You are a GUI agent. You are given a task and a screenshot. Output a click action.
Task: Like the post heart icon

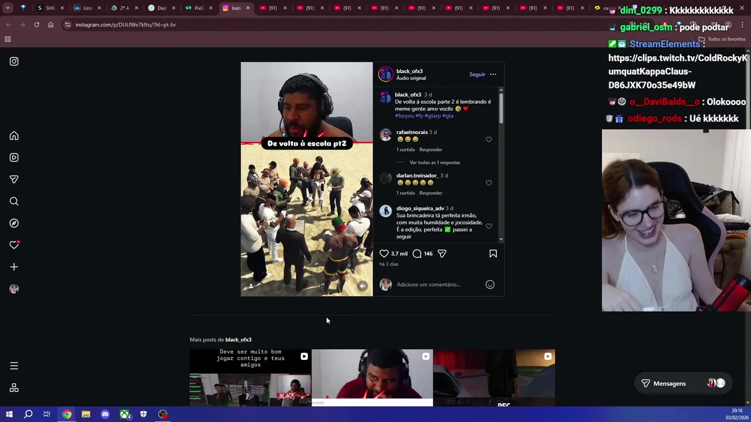pyautogui.click(x=384, y=254)
